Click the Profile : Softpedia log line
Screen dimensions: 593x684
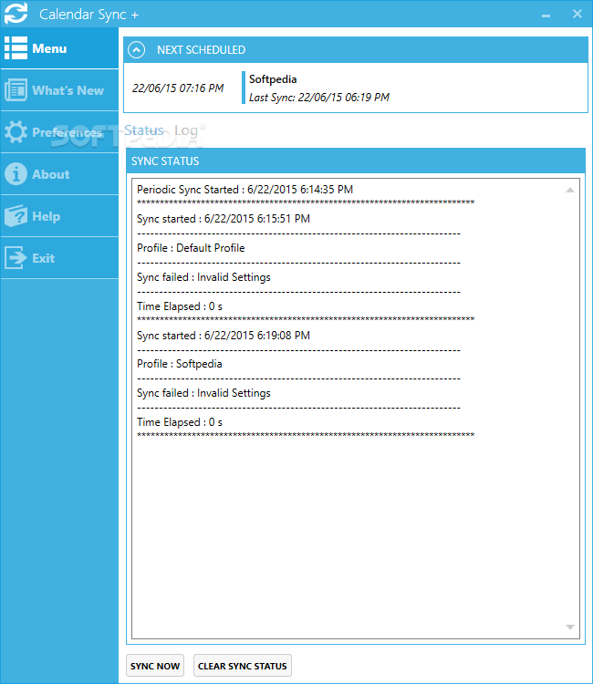180,364
